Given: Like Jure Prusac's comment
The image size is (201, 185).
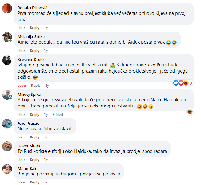Looking at the screenshot, I should click(x=21, y=137).
